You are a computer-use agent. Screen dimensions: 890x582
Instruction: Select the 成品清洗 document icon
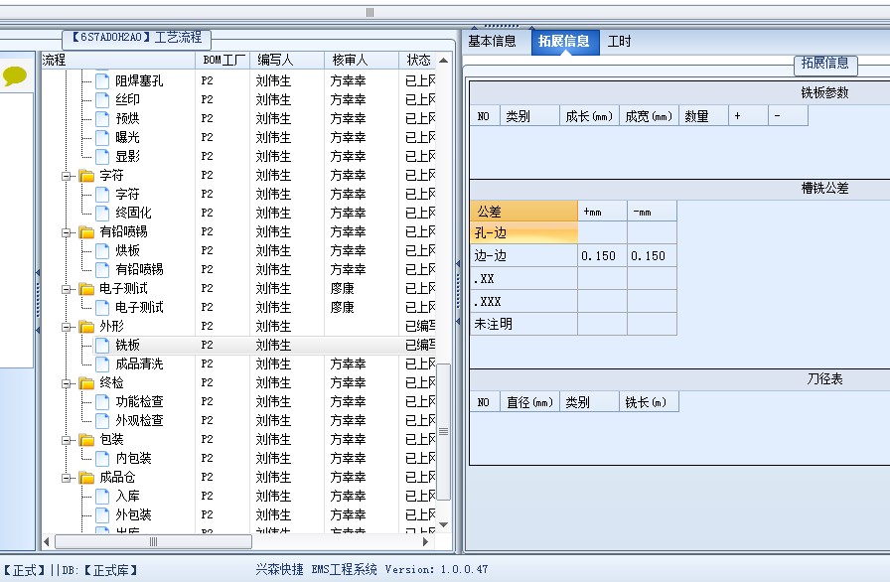102,364
